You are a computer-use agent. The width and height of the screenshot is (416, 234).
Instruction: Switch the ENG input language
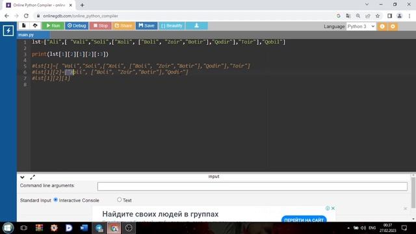click(372, 228)
